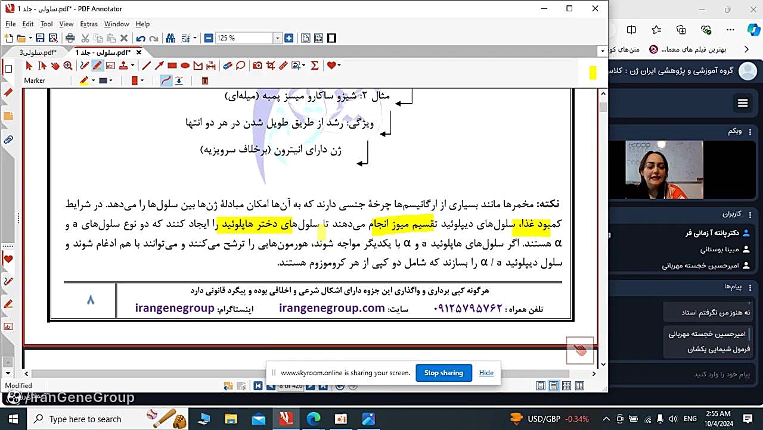The width and height of the screenshot is (763, 430).
Task: Select the Marker highlighter tool
Action: (97, 66)
